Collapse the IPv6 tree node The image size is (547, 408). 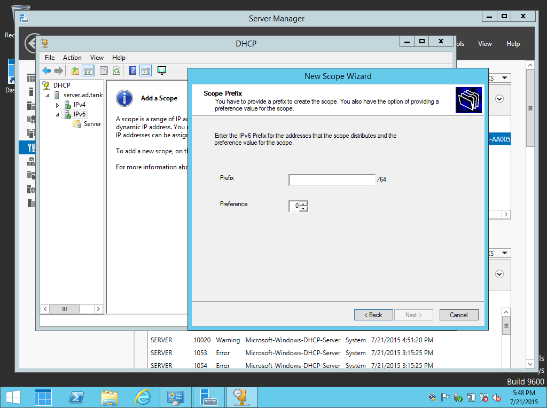(x=57, y=114)
